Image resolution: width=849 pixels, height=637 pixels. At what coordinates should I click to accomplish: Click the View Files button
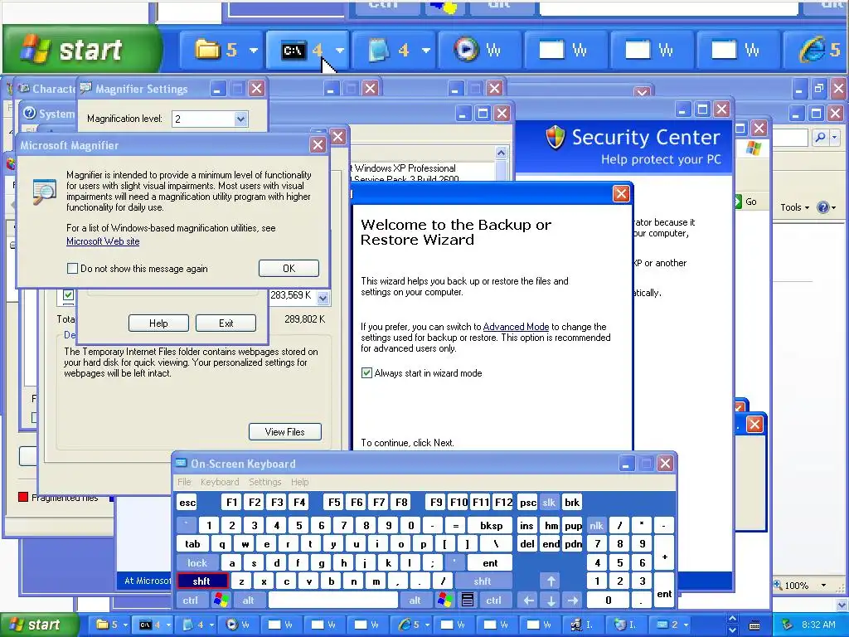point(285,431)
